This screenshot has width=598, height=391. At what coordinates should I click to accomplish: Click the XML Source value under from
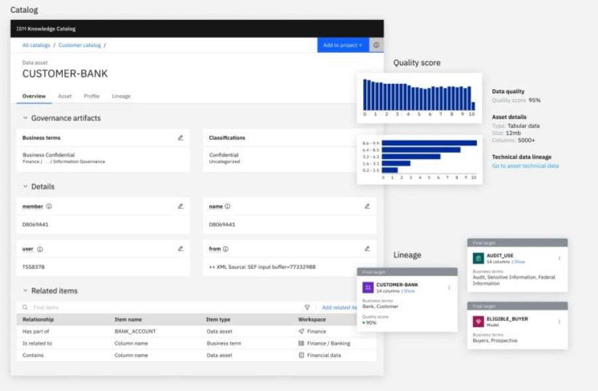(x=263, y=267)
